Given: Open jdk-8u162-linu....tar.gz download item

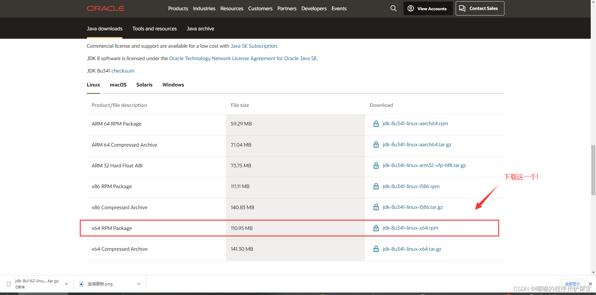Looking at the screenshot, I should [x=37, y=284].
